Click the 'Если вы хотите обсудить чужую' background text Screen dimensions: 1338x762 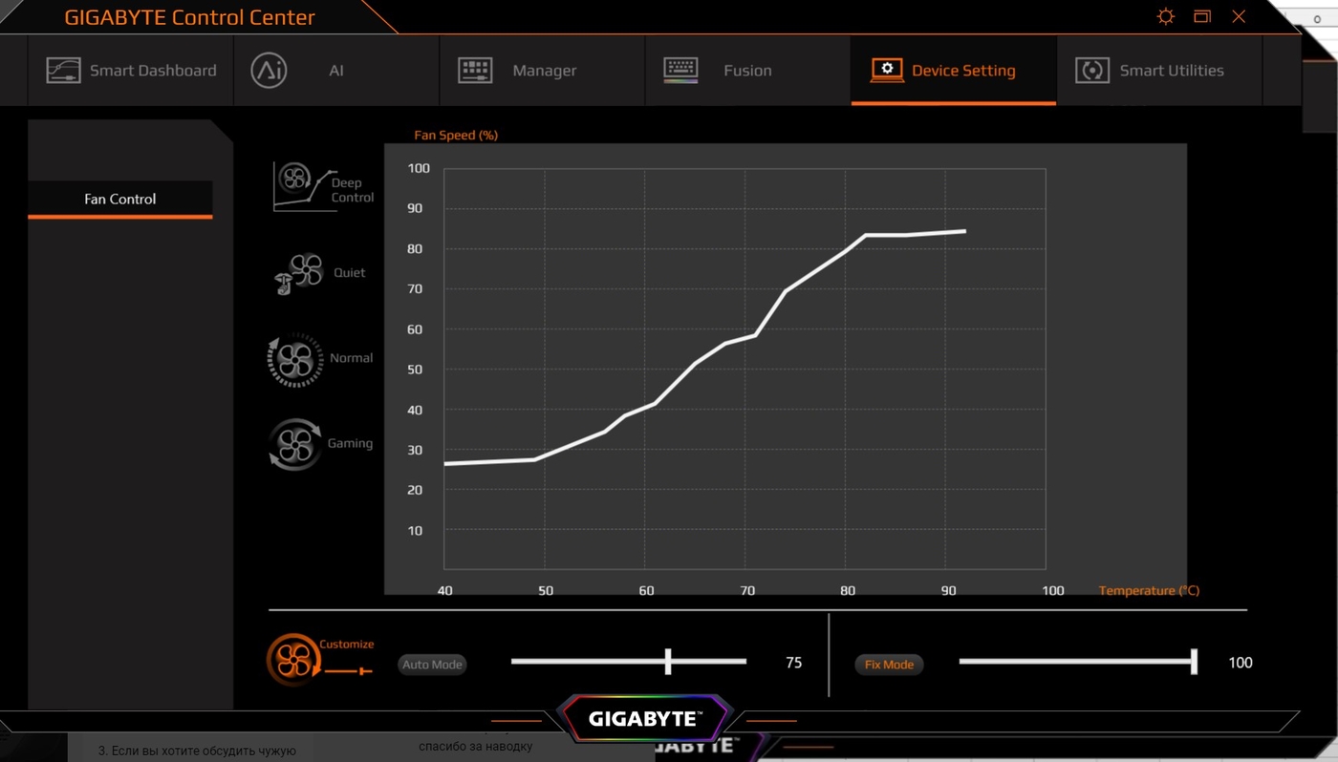[197, 751]
